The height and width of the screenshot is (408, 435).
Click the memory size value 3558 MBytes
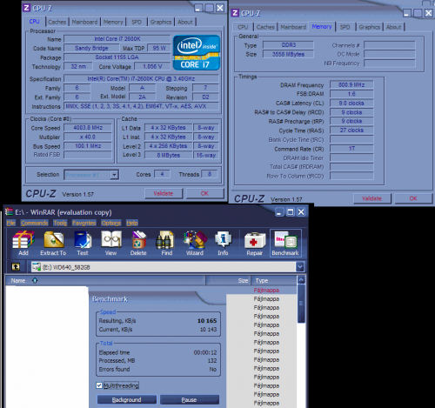tap(288, 54)
